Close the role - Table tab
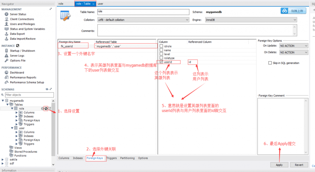The width and height of the screenshot is (315, 172). point(94,4)
